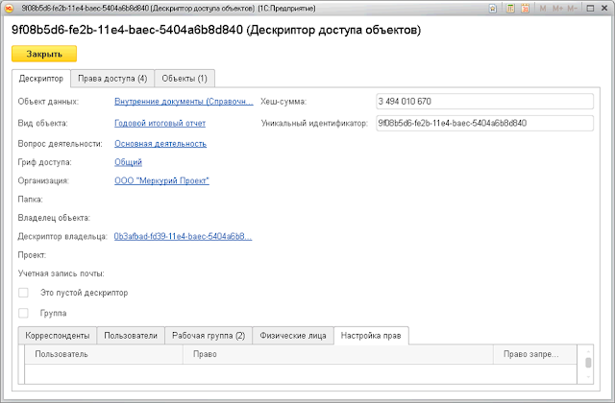The height and width of the screenshot is (403, 615).
Task: Open the Объекты (1) tab
Action: coord(184,79)
